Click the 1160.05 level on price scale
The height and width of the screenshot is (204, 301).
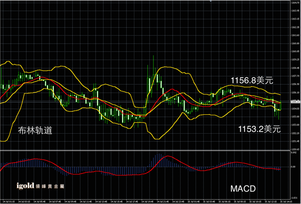(296, 52)
